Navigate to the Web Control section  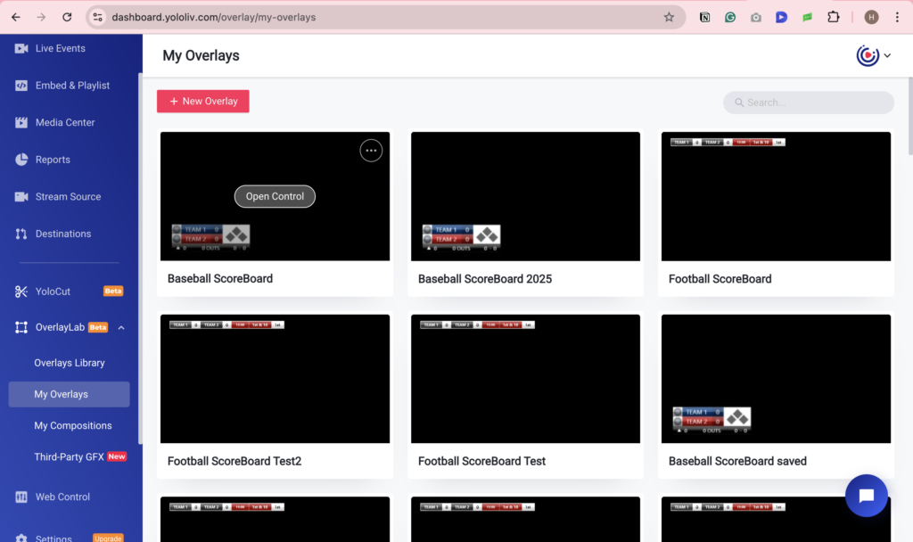point(63,497)
